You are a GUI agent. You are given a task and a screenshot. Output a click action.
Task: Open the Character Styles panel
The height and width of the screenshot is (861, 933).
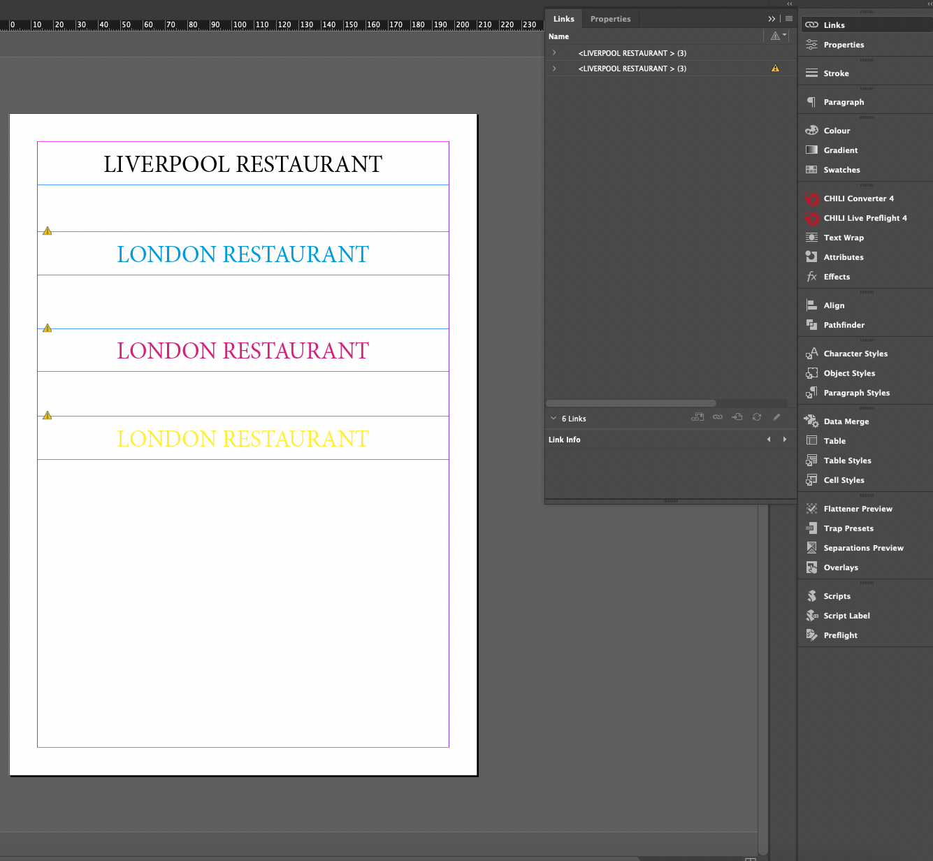855,354
